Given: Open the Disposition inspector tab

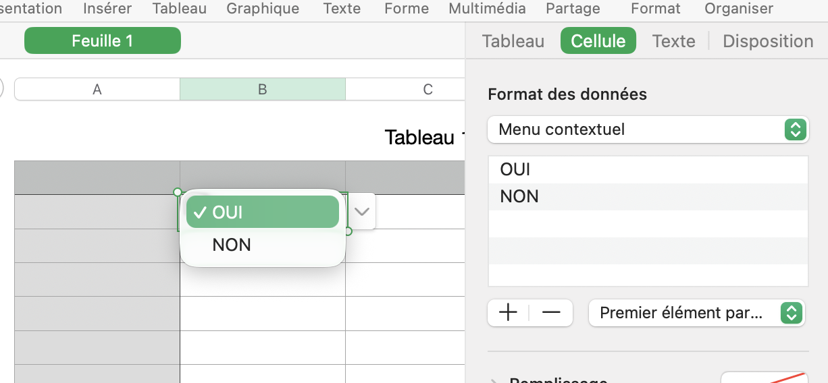Looking at the screenshot, I should click(767, 41).
